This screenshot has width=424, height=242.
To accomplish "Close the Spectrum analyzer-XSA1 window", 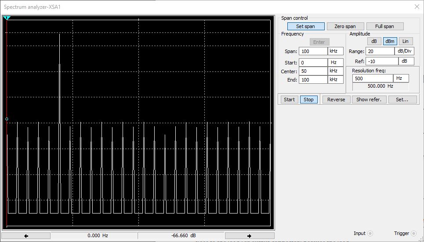I will point(417,7).
